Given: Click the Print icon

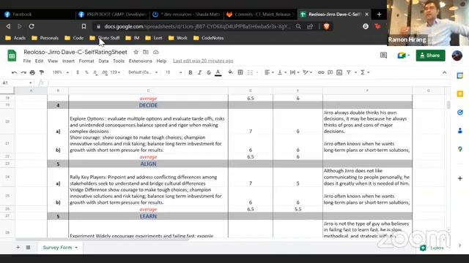Looking at the screenshot, I should 32,72.
